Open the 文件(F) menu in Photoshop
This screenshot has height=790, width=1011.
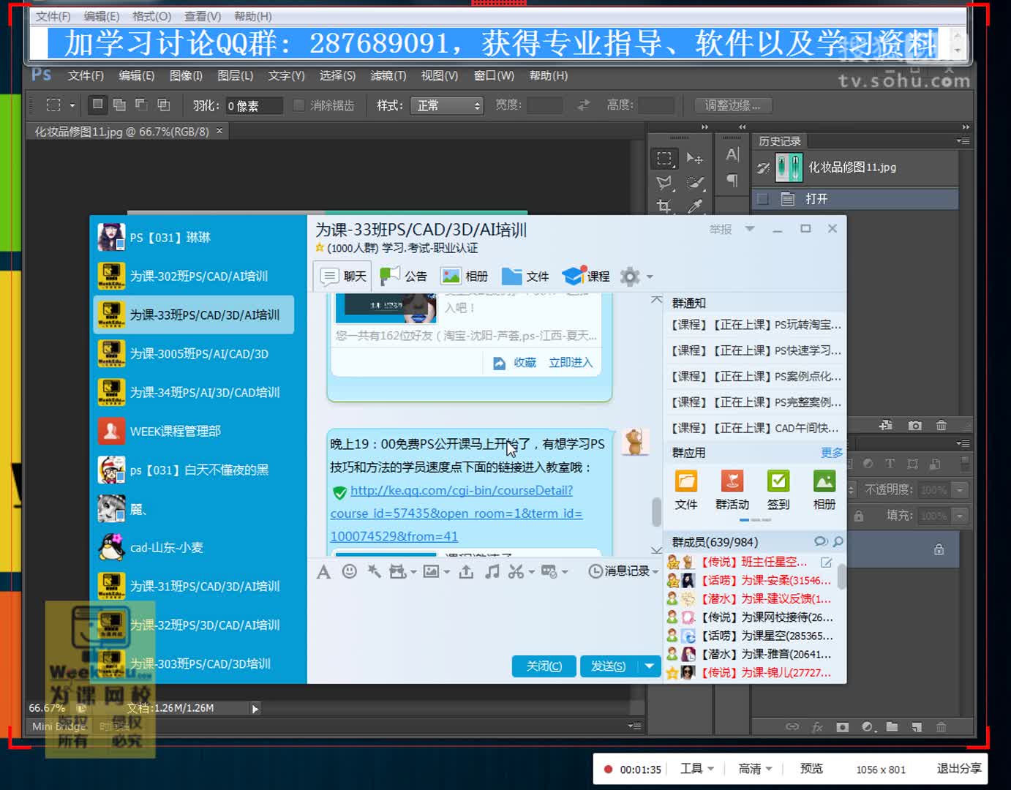point(86,75)
